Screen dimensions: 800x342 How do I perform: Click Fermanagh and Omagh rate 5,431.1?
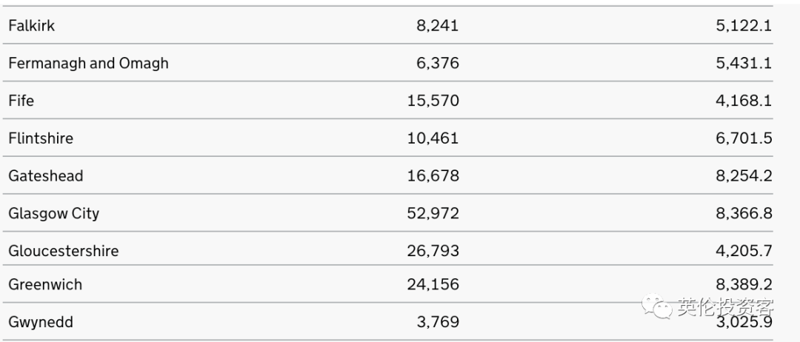coord(744,63)
